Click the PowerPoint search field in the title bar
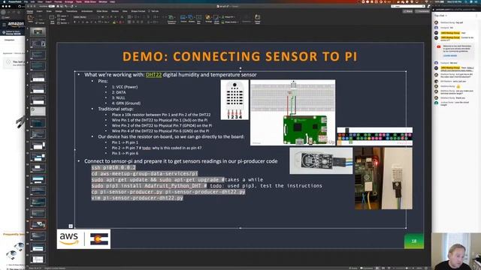This screenshot has width=481, height=270. (x=408, y=6)
